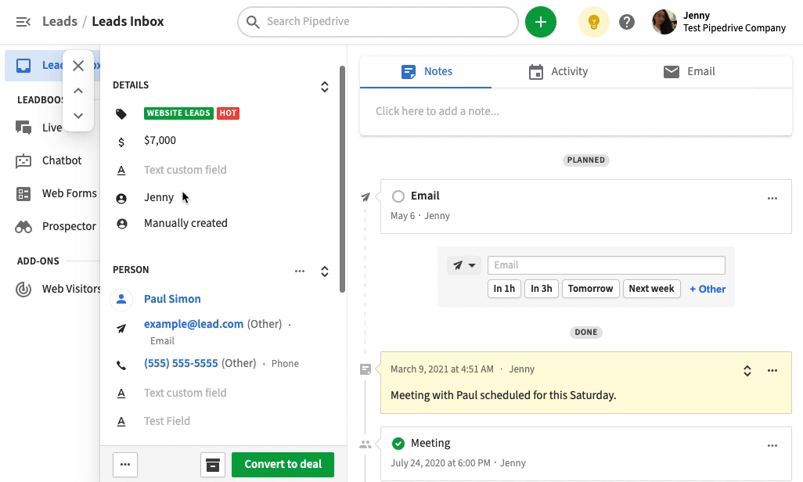Close the lead detail panel
The width and height of the screenshot is (803, 482).
[78, 66]
